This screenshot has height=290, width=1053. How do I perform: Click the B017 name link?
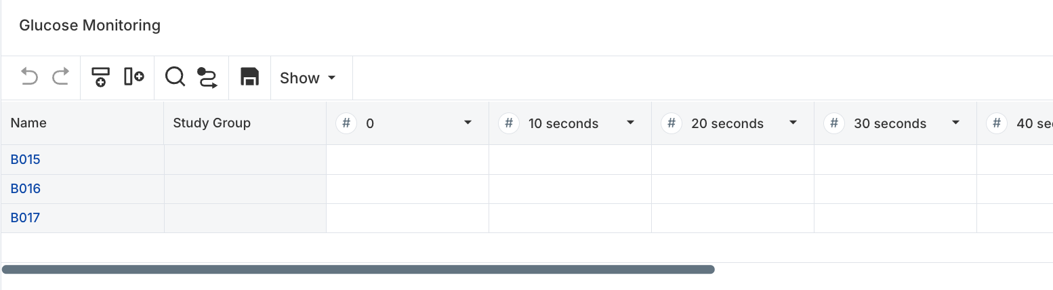tap(26, 218)
